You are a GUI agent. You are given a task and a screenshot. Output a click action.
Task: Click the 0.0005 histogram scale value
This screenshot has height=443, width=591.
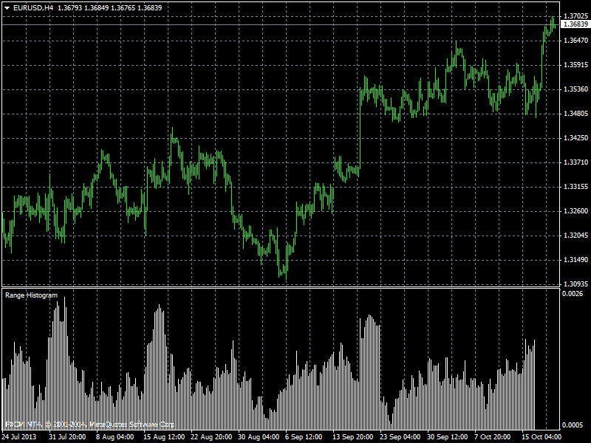click(572, 425)
